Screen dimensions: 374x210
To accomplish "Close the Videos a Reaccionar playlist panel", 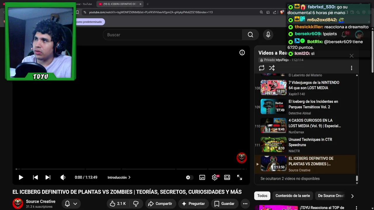I will click(x=352, y=56).
